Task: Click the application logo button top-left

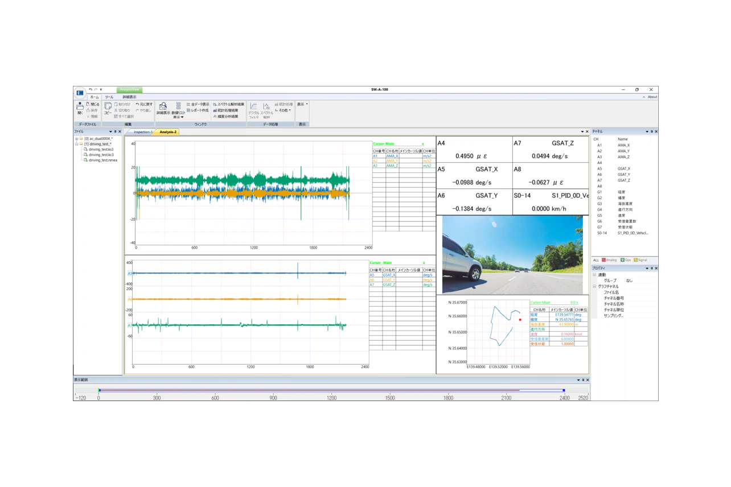Action: pyautogui.click(x=80, y=92)
